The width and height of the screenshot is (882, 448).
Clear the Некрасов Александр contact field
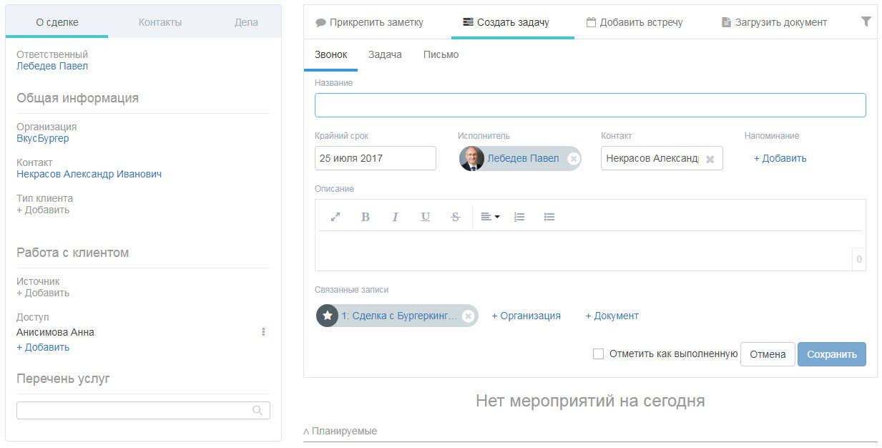coord(710,159)
